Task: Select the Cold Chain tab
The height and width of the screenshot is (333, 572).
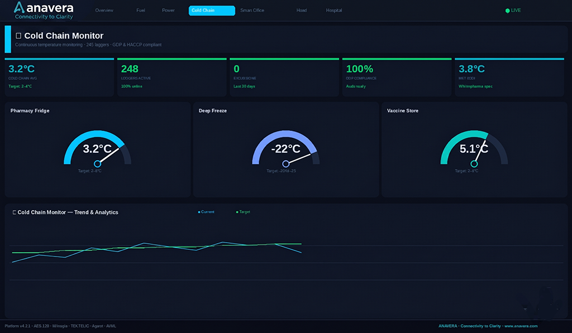Action: coord(212,11)
